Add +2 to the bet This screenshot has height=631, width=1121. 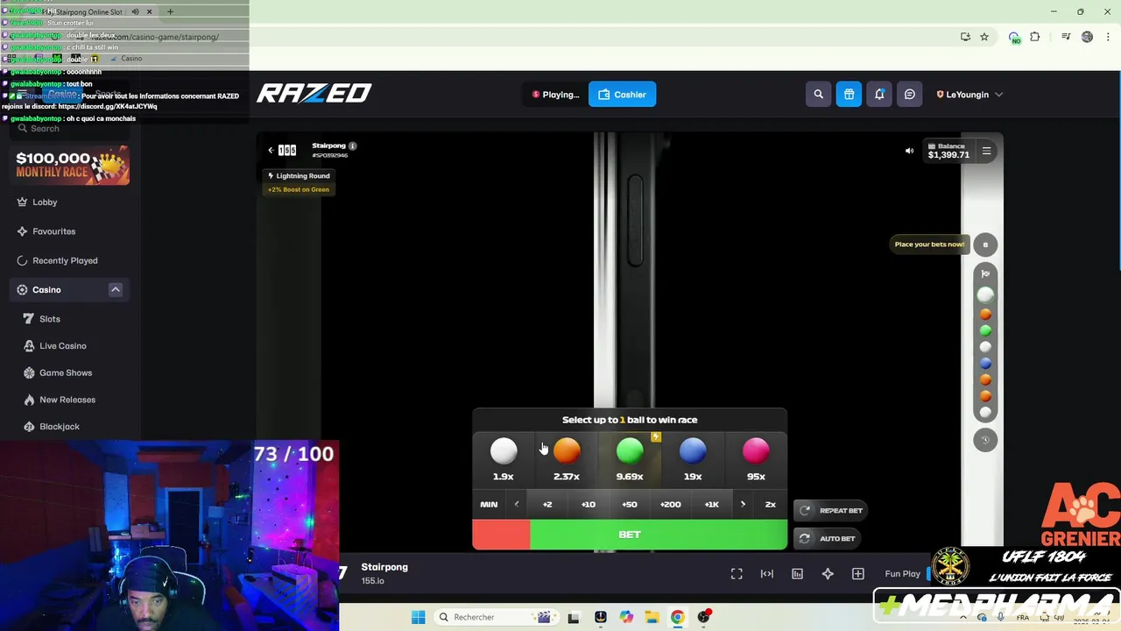pyautogui.click(x=547, y=504)
